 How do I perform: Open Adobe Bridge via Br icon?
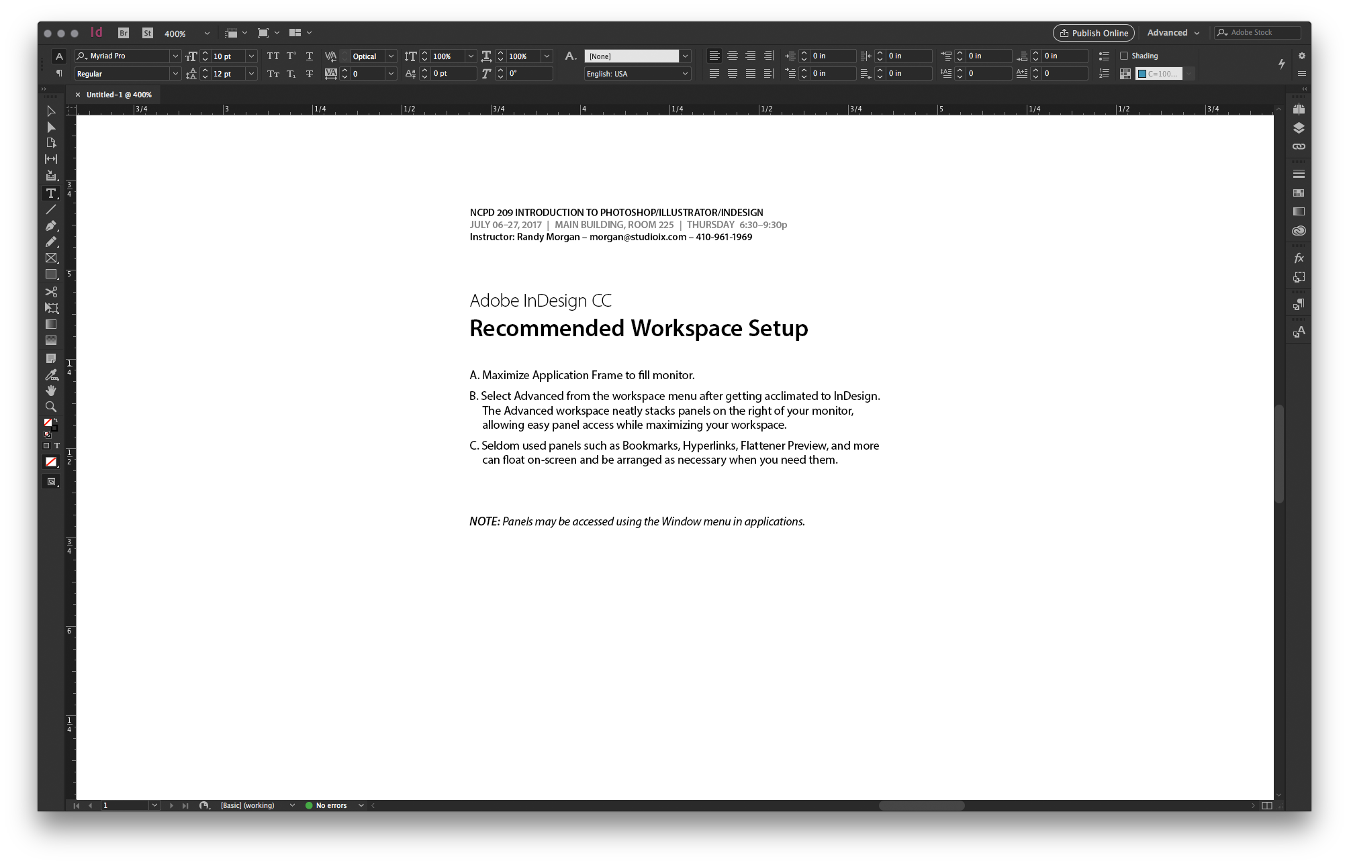(124, 33)
